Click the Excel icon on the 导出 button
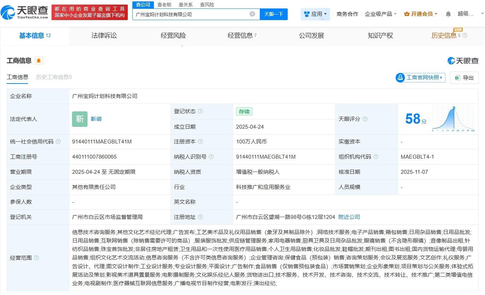The height and width of the screenshot is (295, 485). (x=458, y=78)
